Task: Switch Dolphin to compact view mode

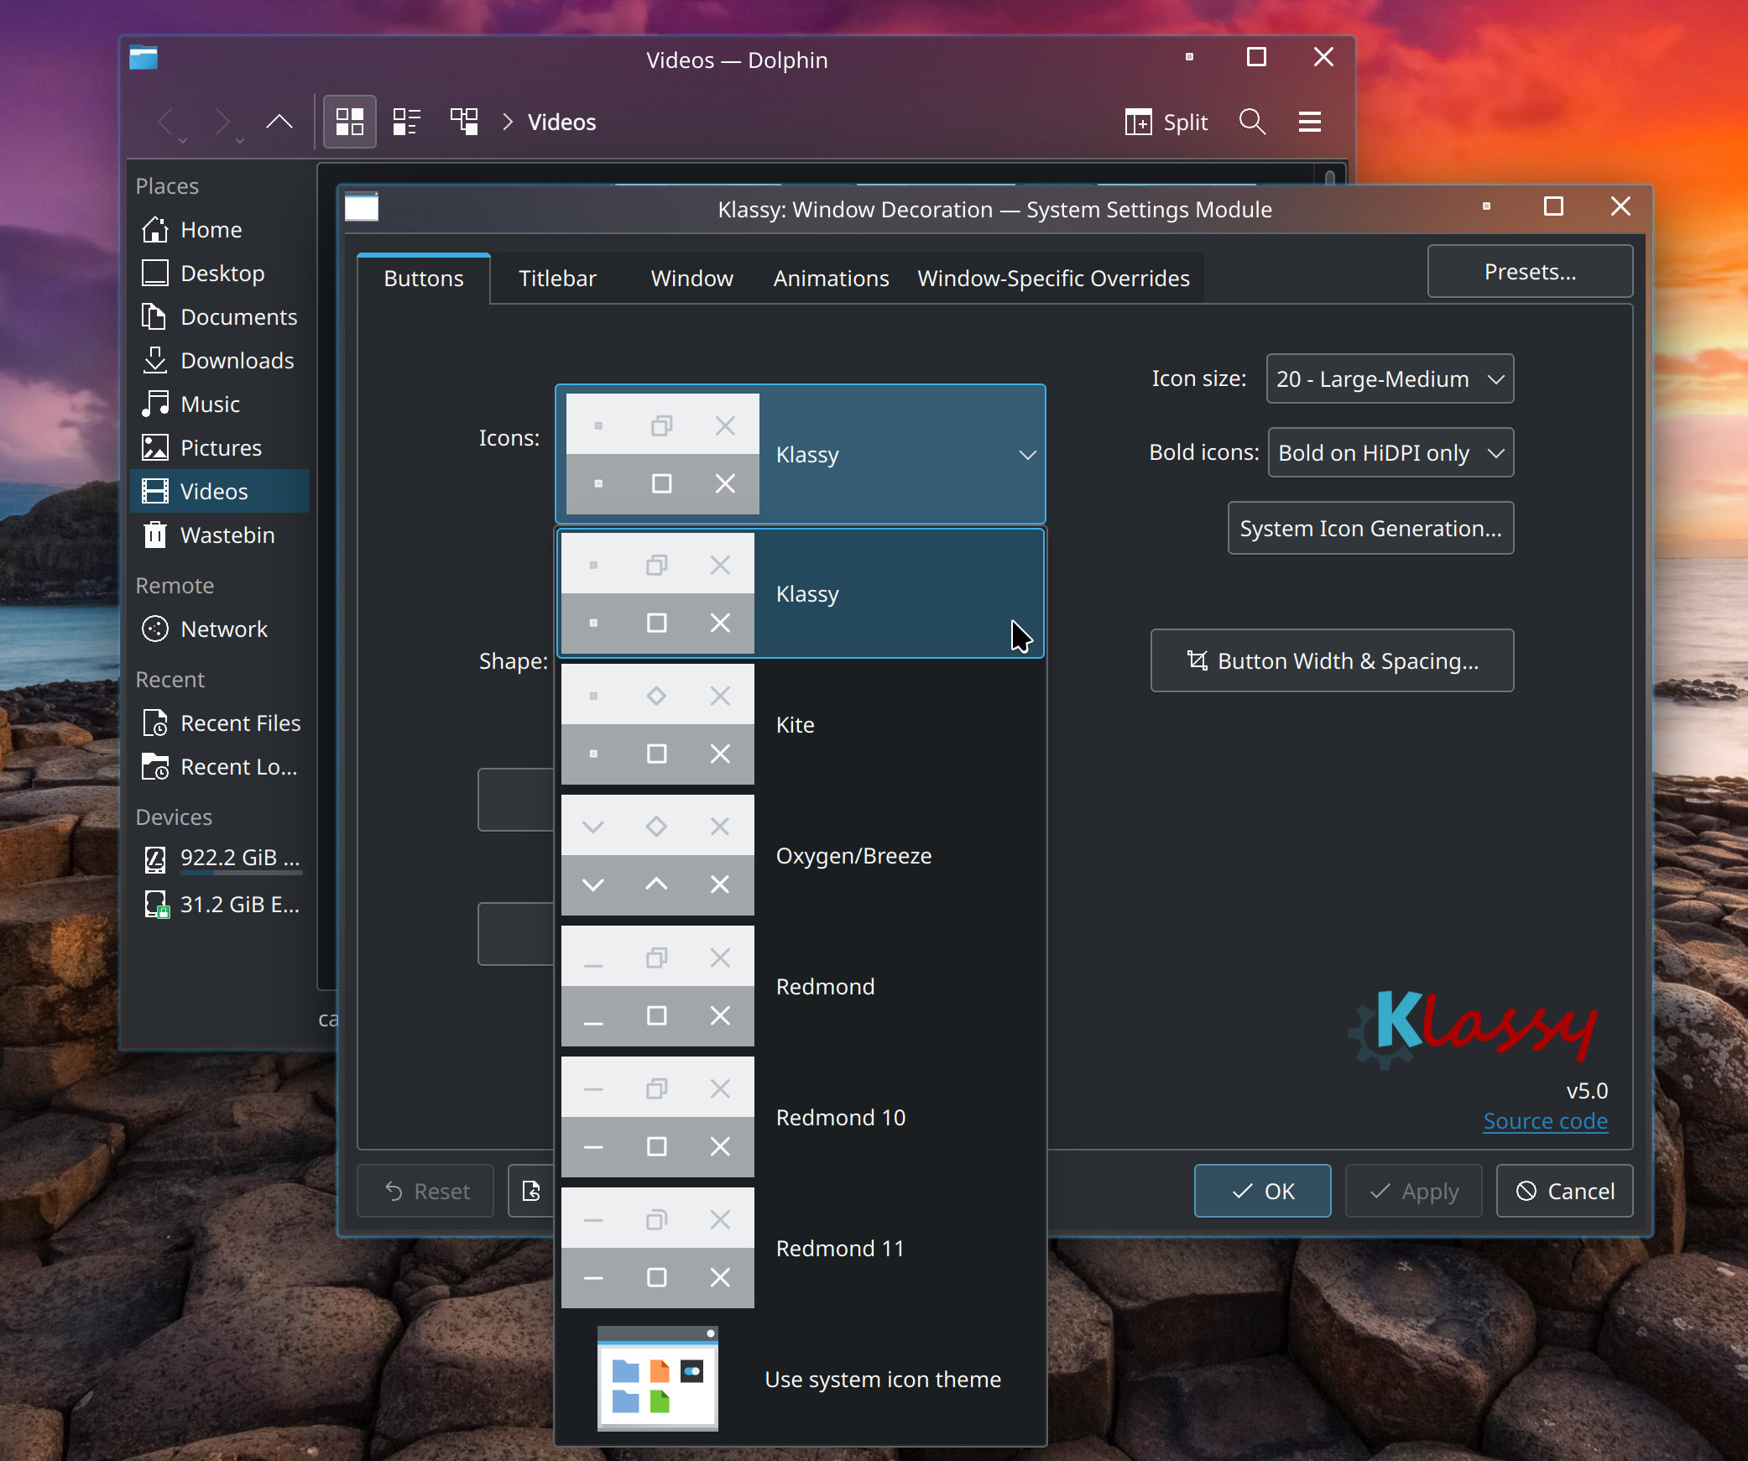Action: (406, 123)
